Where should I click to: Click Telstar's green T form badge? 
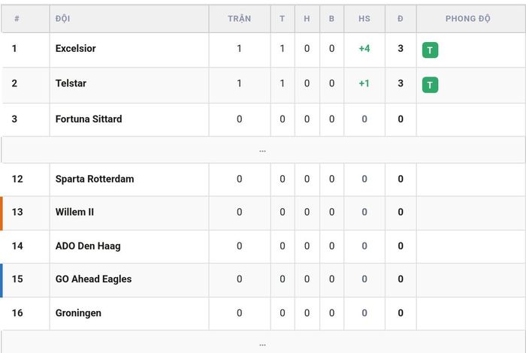click(430, 85)
